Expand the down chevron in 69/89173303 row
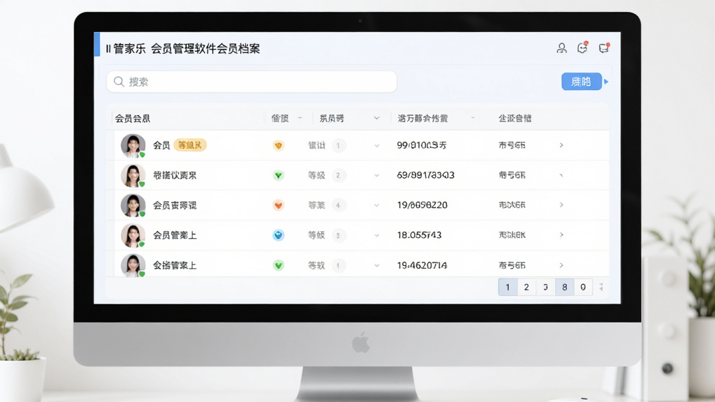 [376, 175]
